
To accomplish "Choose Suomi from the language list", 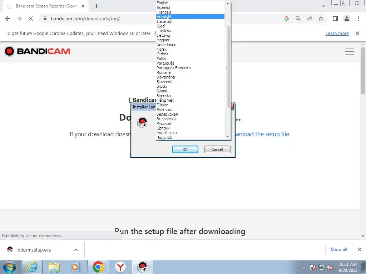I will tap(190, 91).
